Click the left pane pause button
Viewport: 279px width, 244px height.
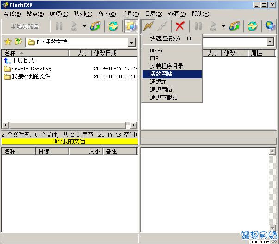click(59, 26)
